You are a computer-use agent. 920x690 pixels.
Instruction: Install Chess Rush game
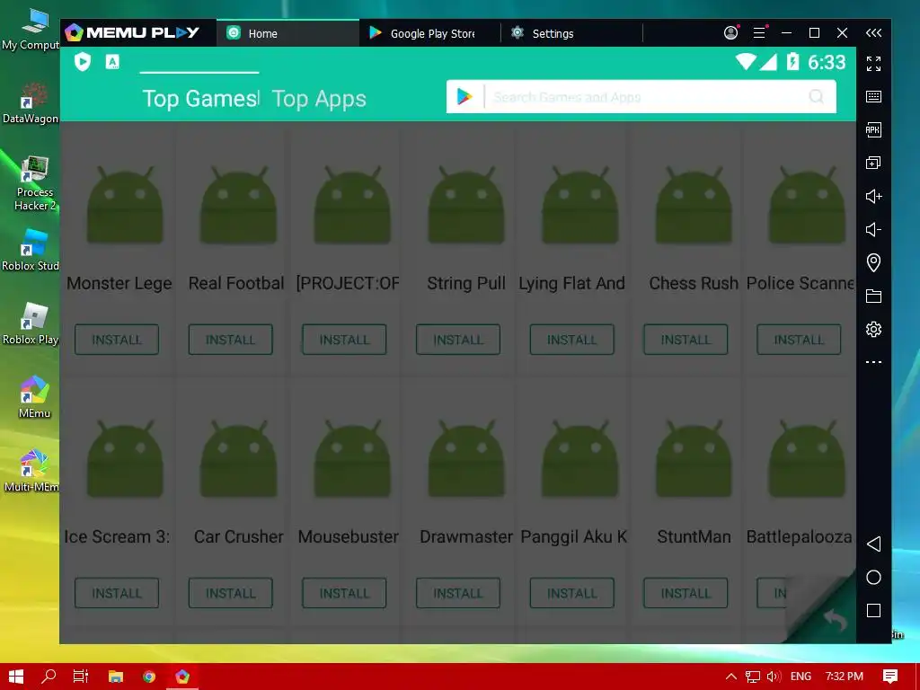click(686, 340)
